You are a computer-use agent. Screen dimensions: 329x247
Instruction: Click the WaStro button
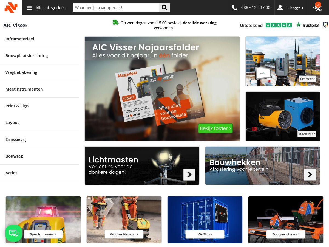pyautogui.click(x=205, y=234)
